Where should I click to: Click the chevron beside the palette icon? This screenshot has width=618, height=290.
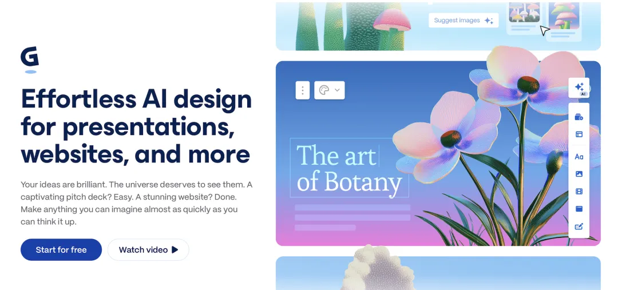[x=337, y=90]
